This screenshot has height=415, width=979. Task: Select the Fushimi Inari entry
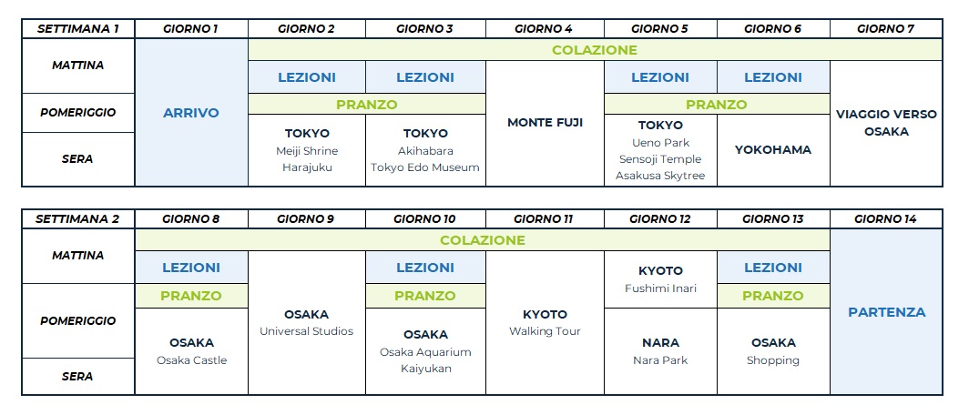click(x=660, y=288)
